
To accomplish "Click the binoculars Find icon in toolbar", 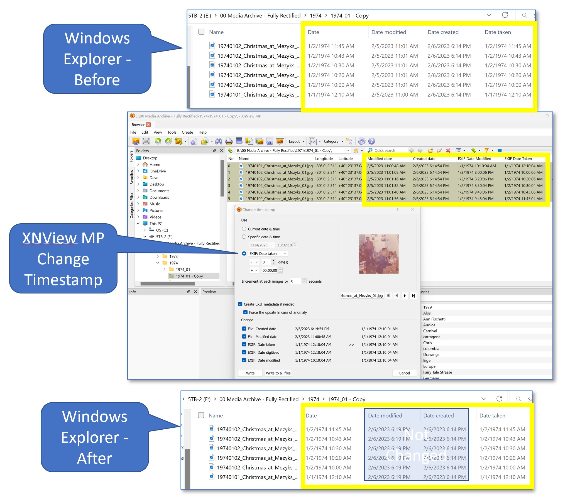I will pyautogui.click(x=219, y=141).
